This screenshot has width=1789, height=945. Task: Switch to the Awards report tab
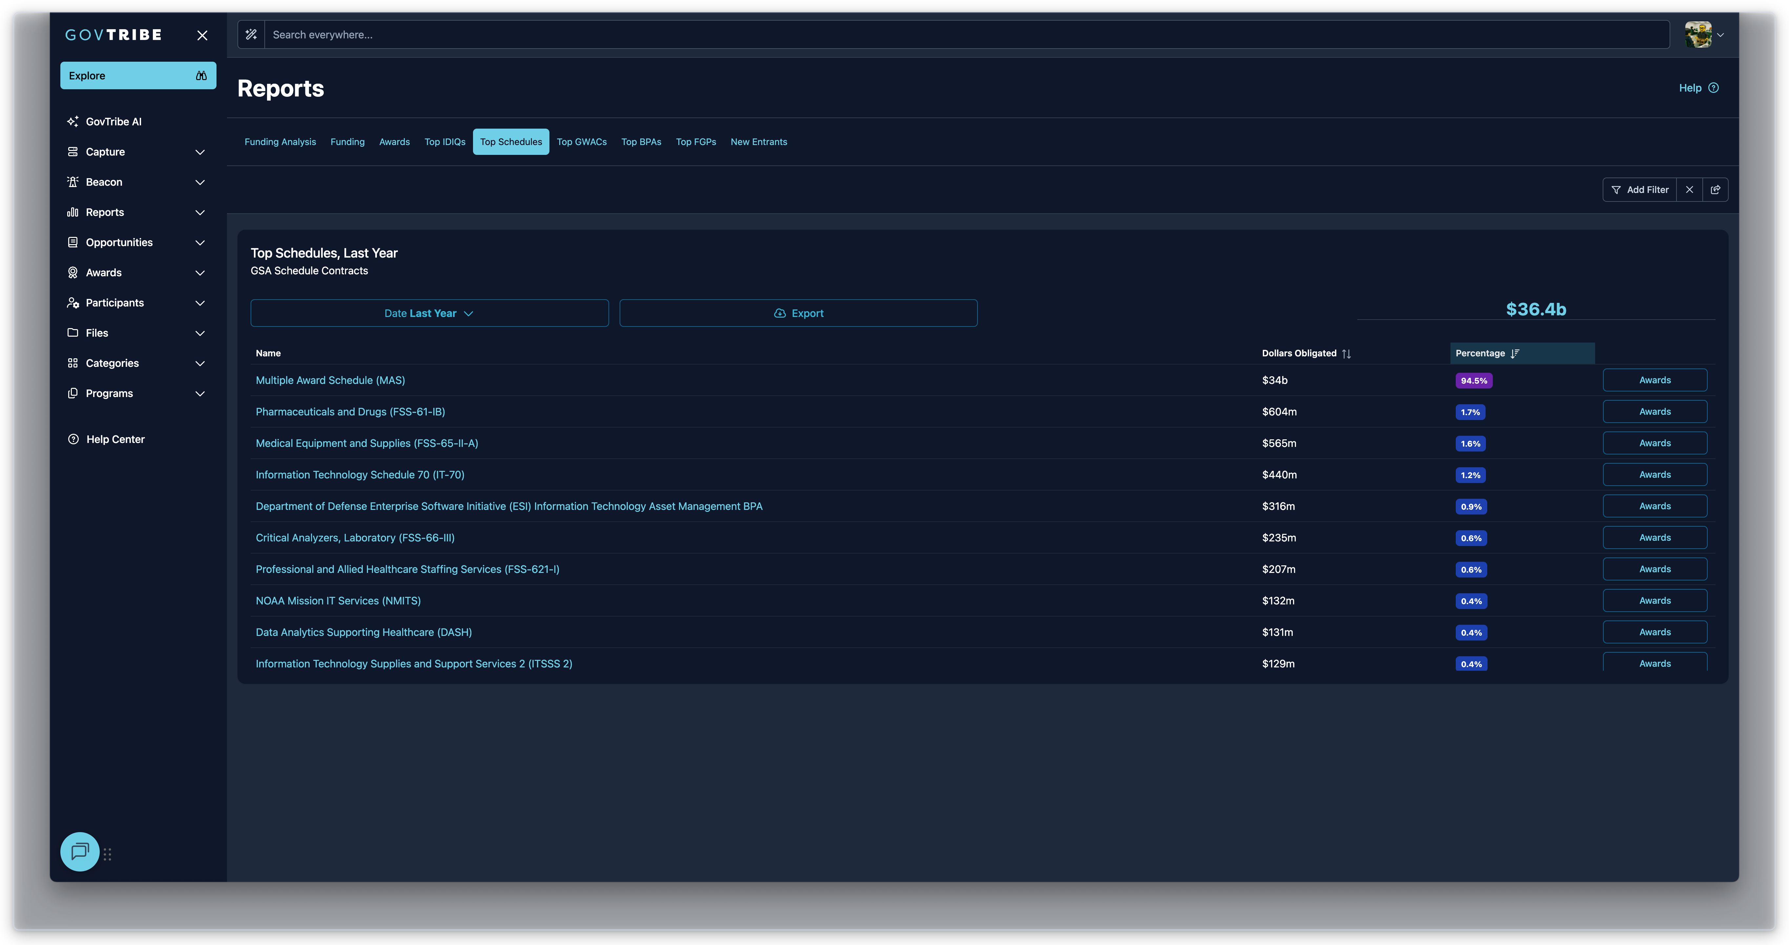click(x=395, y=142)
